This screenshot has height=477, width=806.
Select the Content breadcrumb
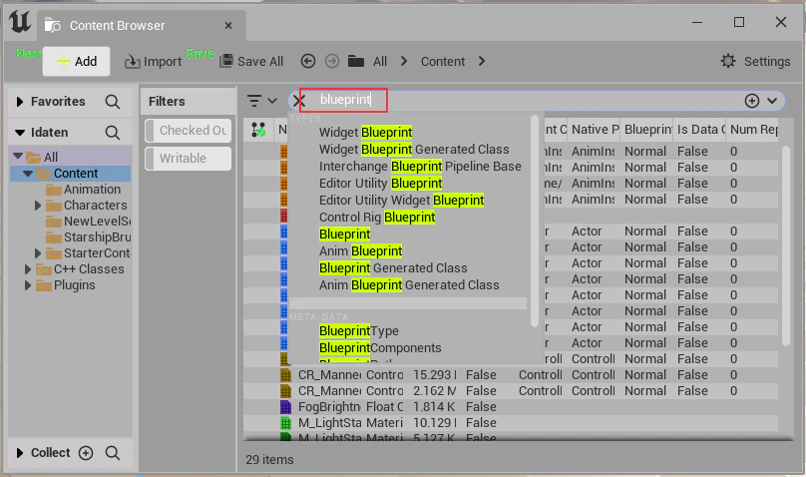[443, 62]
